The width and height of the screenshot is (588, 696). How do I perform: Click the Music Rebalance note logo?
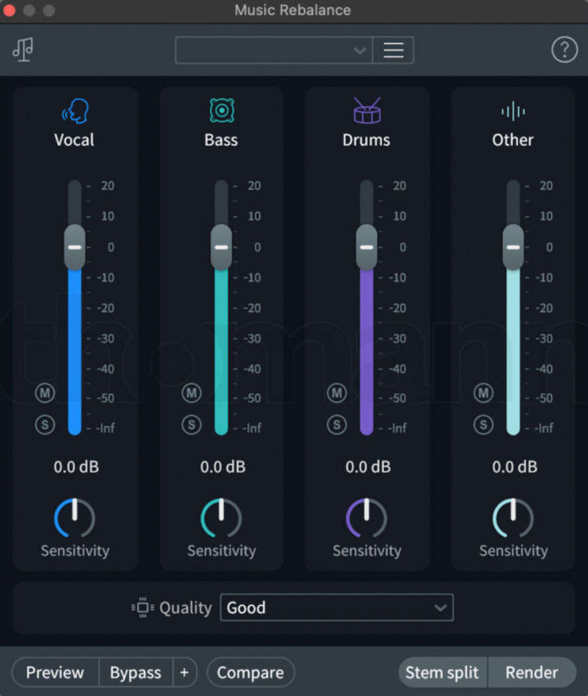point(24,50)
